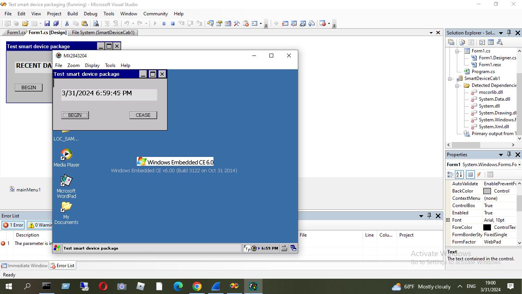
Task: Pin or auto-hide the Solution Explorer panel
Action: tap(509, 33)
